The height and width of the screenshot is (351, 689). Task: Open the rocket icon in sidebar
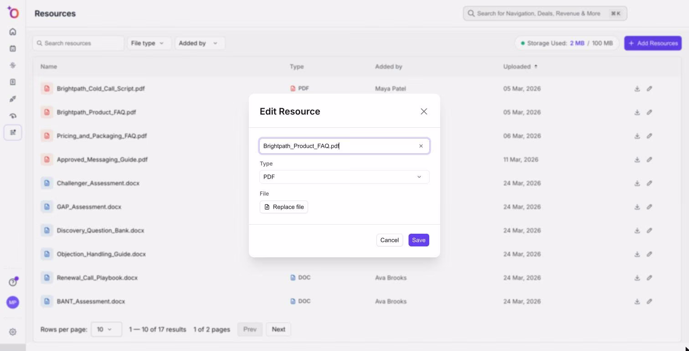13,99
